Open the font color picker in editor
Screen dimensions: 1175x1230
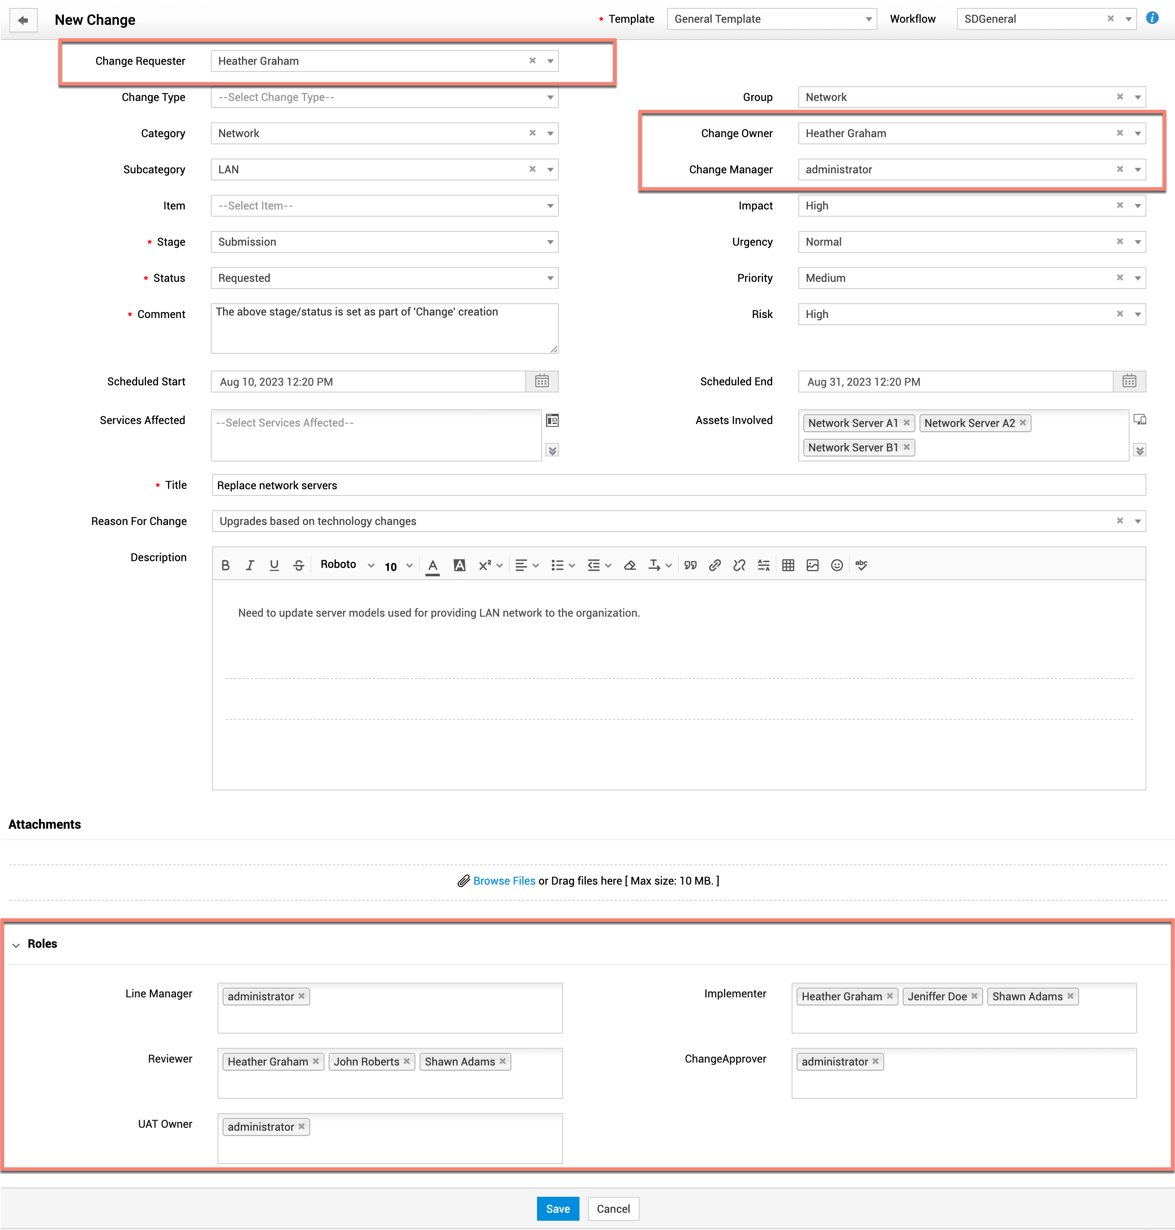(x=433, y=565)
